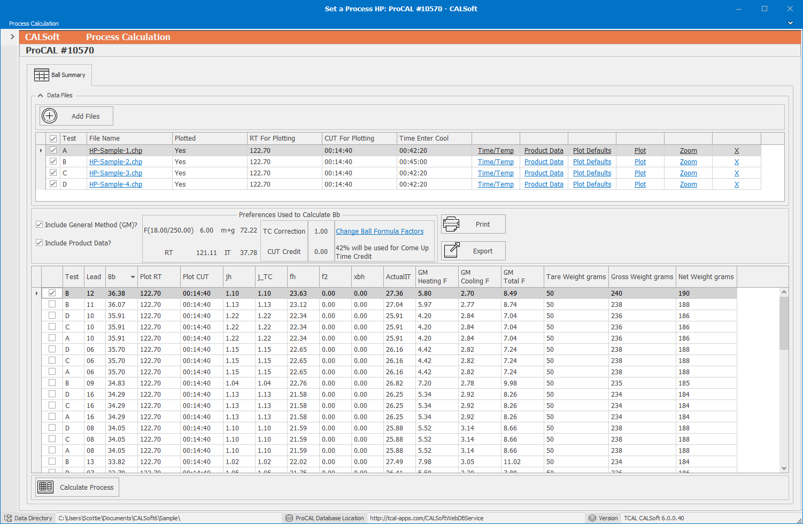
Task: Click the Export pencil icon
Action: tap(452, 250)
